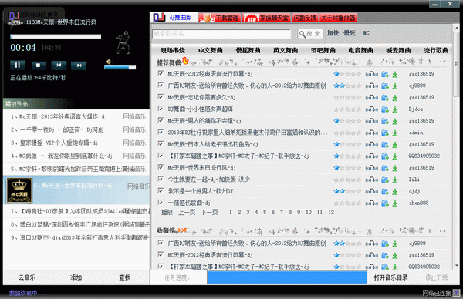
Task: Listen via headphone icon for DJ舞曲-小小性感女声超嗨
Action: pos(372,109)
